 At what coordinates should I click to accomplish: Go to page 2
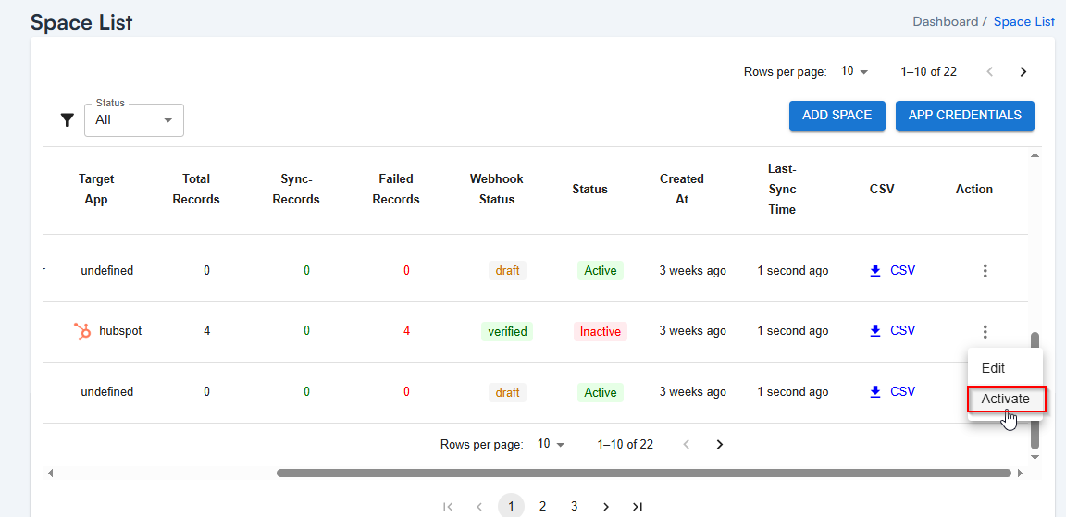click(543, 507)
